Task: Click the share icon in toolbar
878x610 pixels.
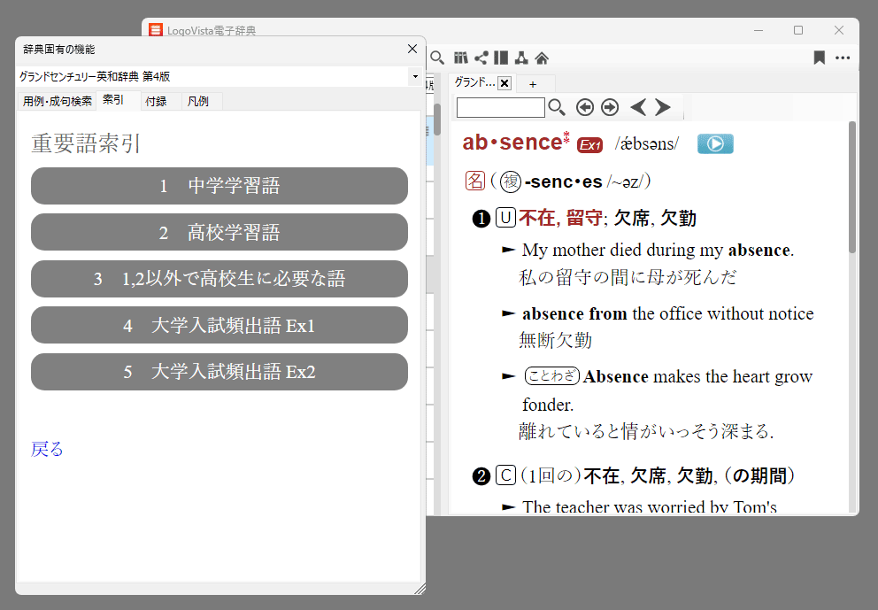Action: click(481, 58)
